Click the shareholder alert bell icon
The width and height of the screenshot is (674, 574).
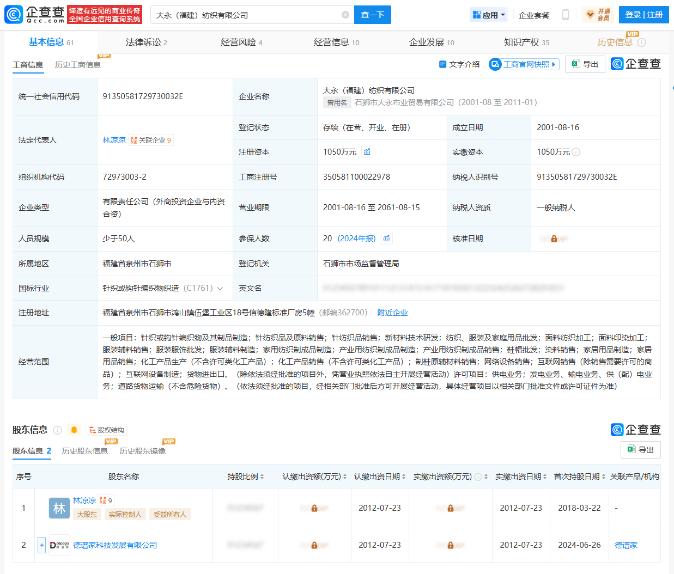click(74, 430)
